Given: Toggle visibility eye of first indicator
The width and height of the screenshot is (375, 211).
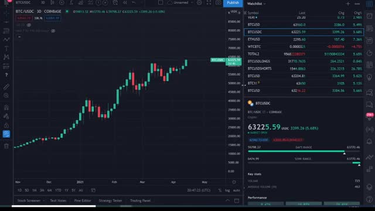Looking at the screenshot, I should [29, 25].
